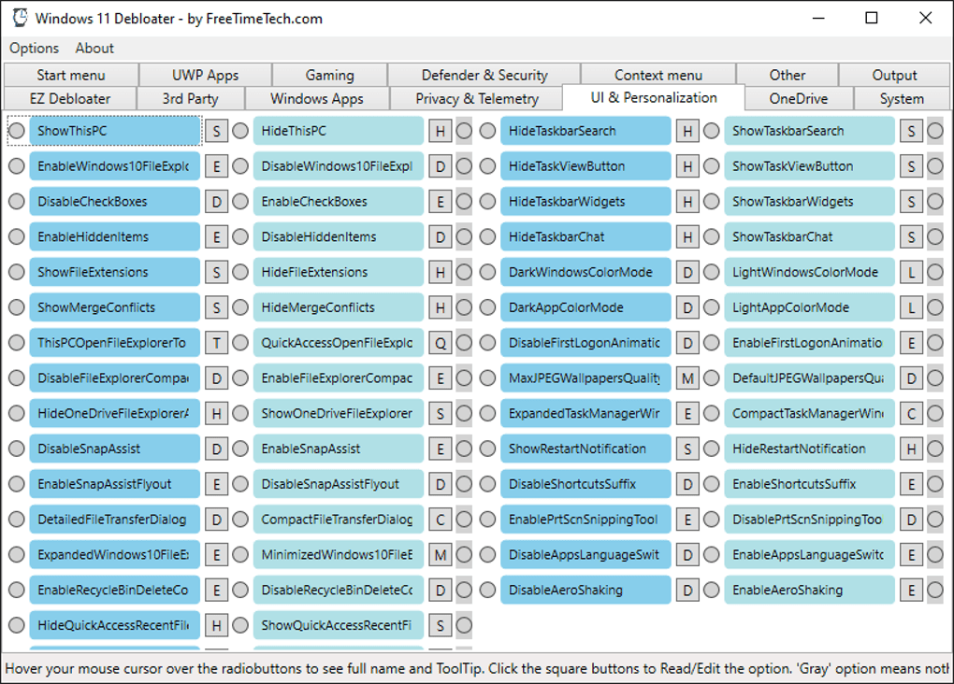Click the S button beside ShowOneDriveFileExplorer
Screen dimensions: 954x684
click(x=441, y=413)
